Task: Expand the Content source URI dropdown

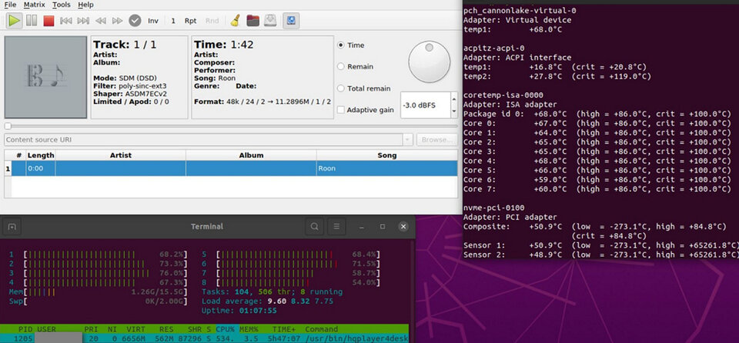Action: (408, 140)
